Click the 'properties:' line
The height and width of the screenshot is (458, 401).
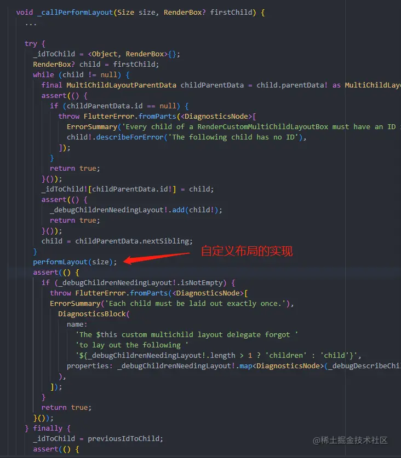[234, 366]
